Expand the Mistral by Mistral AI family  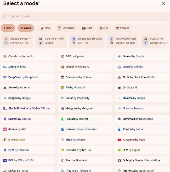pos(85,67)
